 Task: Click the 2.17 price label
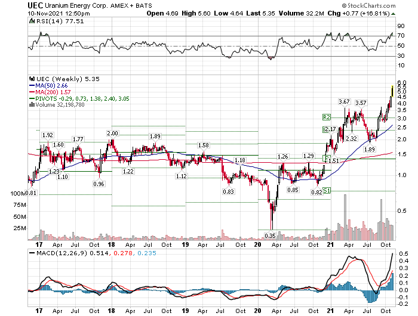[331, 129]
